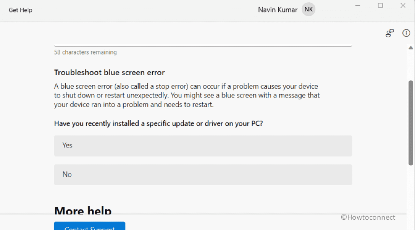This screenshot has height=230, width=415.
Task: Click the Get Help window title
Action: coord(21,10)
